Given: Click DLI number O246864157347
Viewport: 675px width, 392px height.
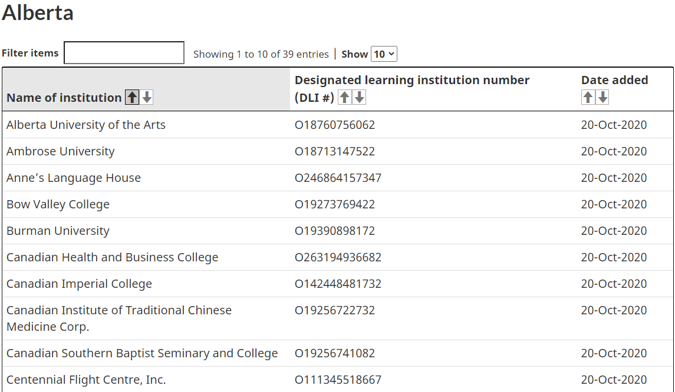Looking at the screenshot, I should pos(338,178).
